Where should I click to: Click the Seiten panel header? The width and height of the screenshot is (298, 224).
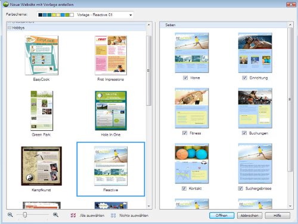tap(223, 25)
